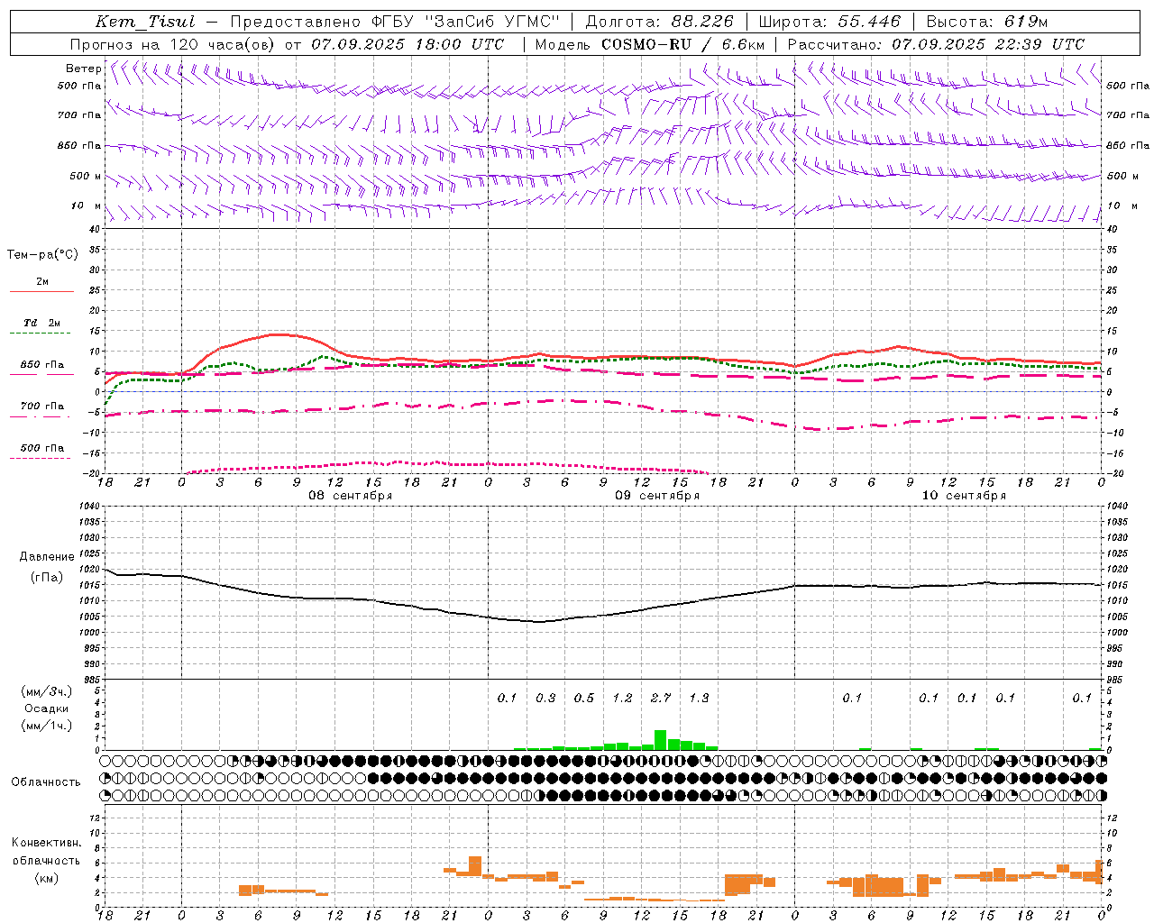1154x923 pixels.
Task: Click the tallest green precipitation bar
Action: pos(660,740)
